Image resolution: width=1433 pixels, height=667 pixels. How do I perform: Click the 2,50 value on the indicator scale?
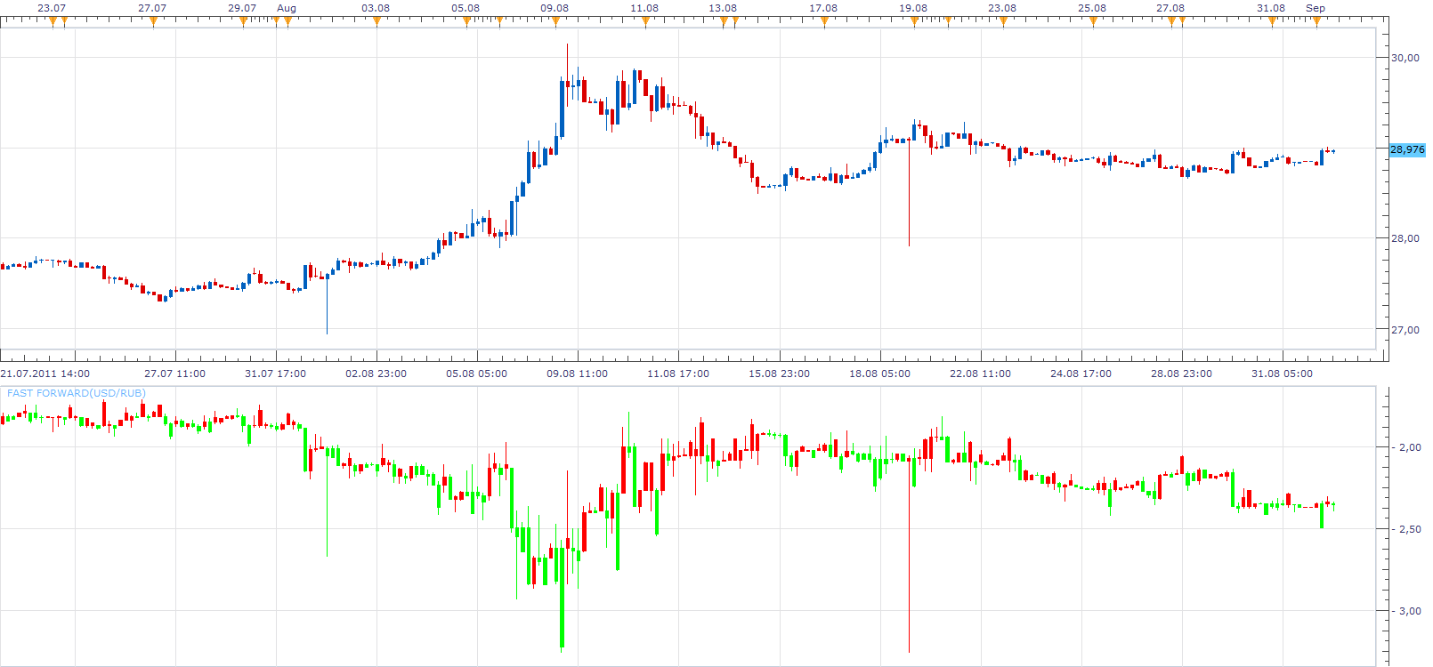pyautogui.click(x=1410, y=529)
